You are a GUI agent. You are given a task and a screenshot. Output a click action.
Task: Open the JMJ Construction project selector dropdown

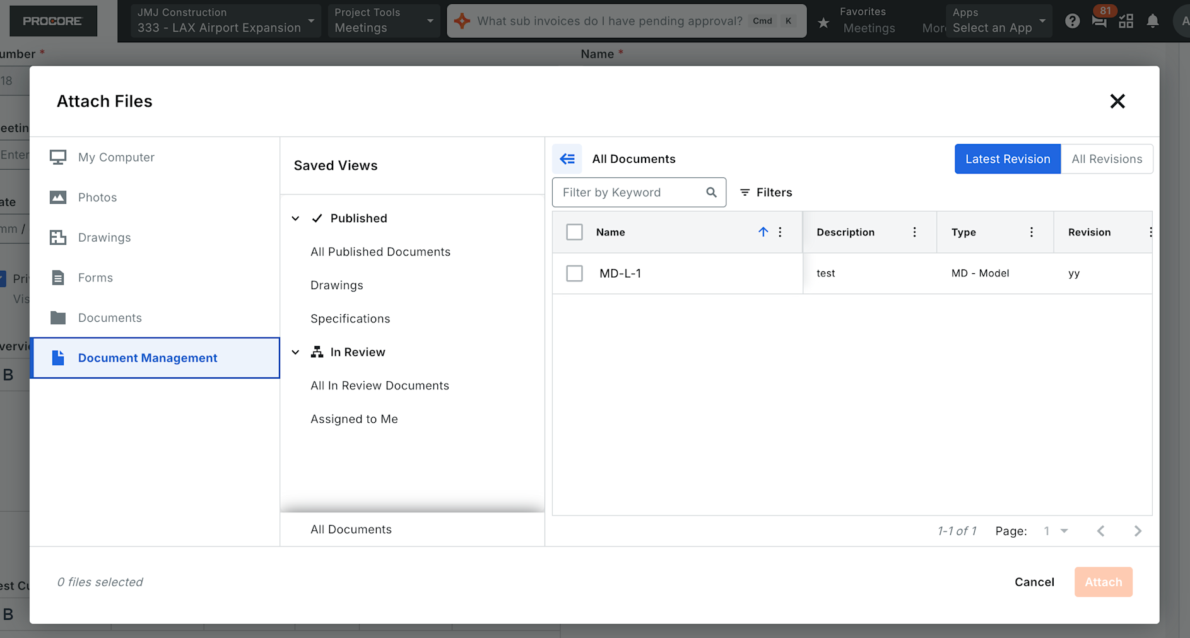(225, 21)
